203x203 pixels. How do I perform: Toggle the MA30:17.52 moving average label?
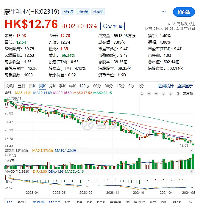click(82, 93)
